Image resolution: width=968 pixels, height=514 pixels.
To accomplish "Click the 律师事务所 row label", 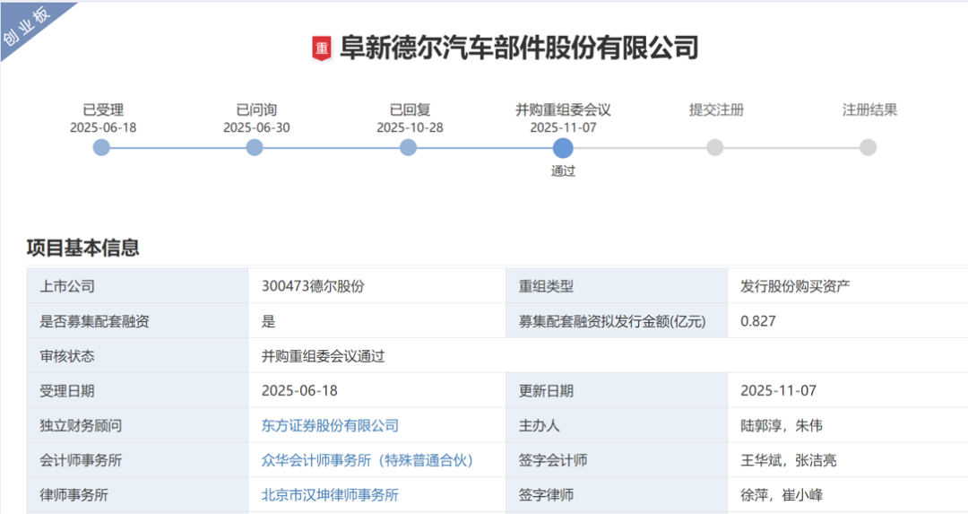I will click(74, 495).
